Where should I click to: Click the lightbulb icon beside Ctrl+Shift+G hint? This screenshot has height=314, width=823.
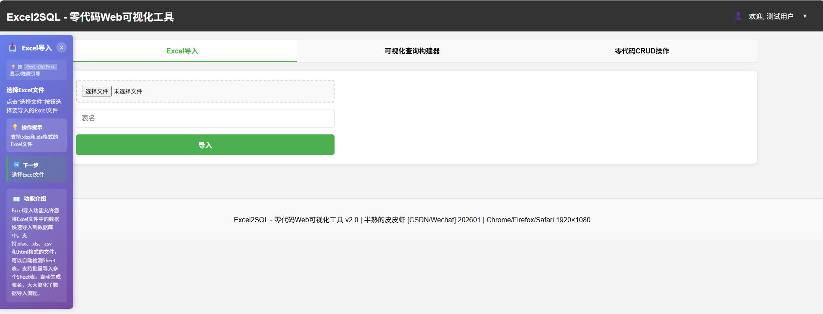13,67
